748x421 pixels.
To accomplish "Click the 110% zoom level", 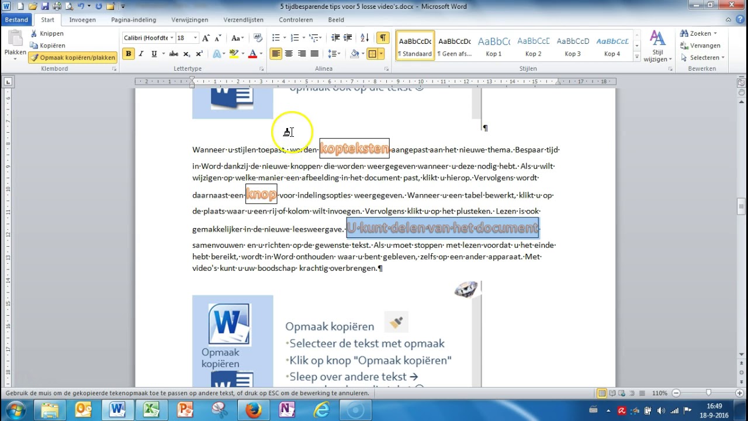I will tap(659, 394).
